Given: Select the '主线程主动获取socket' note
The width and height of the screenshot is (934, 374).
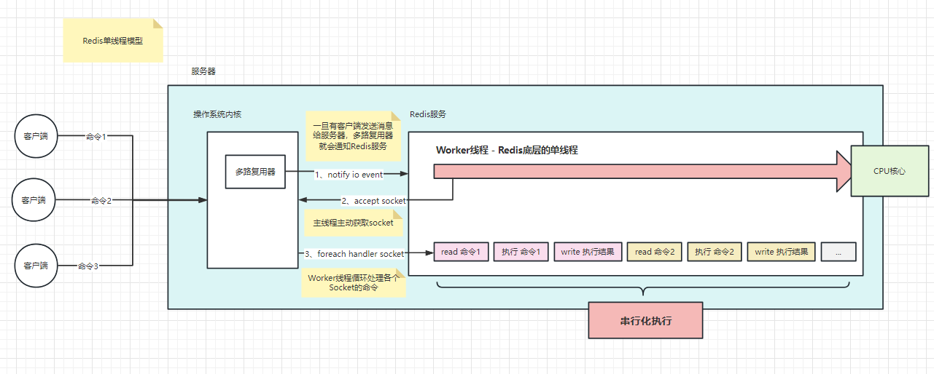Looking at the screenshot, I should pos(353,223).
